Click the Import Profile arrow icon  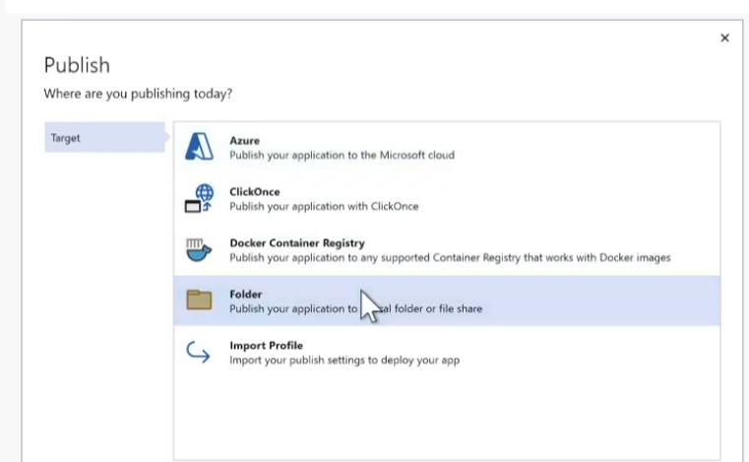point(199,352)
